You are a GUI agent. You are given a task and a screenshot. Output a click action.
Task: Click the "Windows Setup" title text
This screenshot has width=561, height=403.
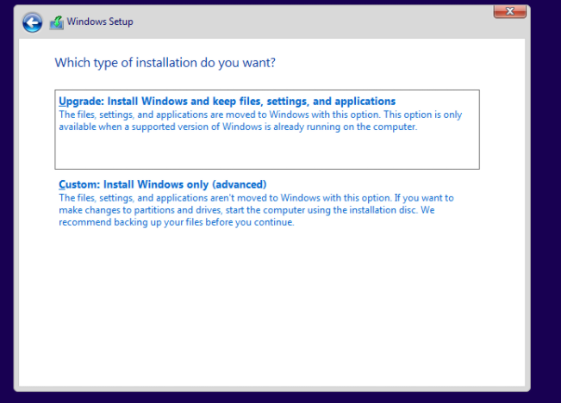coord(100,22)
